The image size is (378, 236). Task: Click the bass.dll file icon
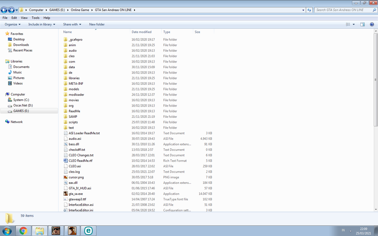(66, 144)
